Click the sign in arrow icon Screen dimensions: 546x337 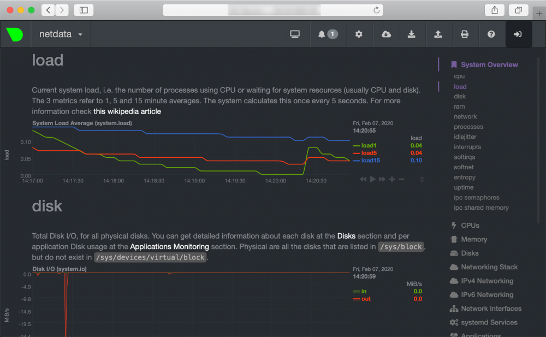click(518, 34)
